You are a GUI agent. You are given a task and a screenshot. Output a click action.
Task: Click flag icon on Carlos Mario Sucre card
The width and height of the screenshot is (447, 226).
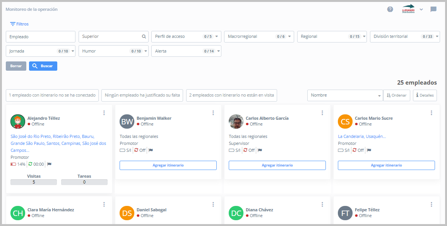[x=369, y=150]
